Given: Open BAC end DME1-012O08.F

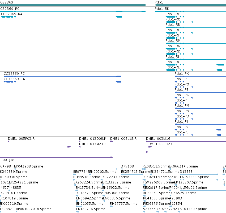Looking at the screenshot, I should click(x=92, y=139).
